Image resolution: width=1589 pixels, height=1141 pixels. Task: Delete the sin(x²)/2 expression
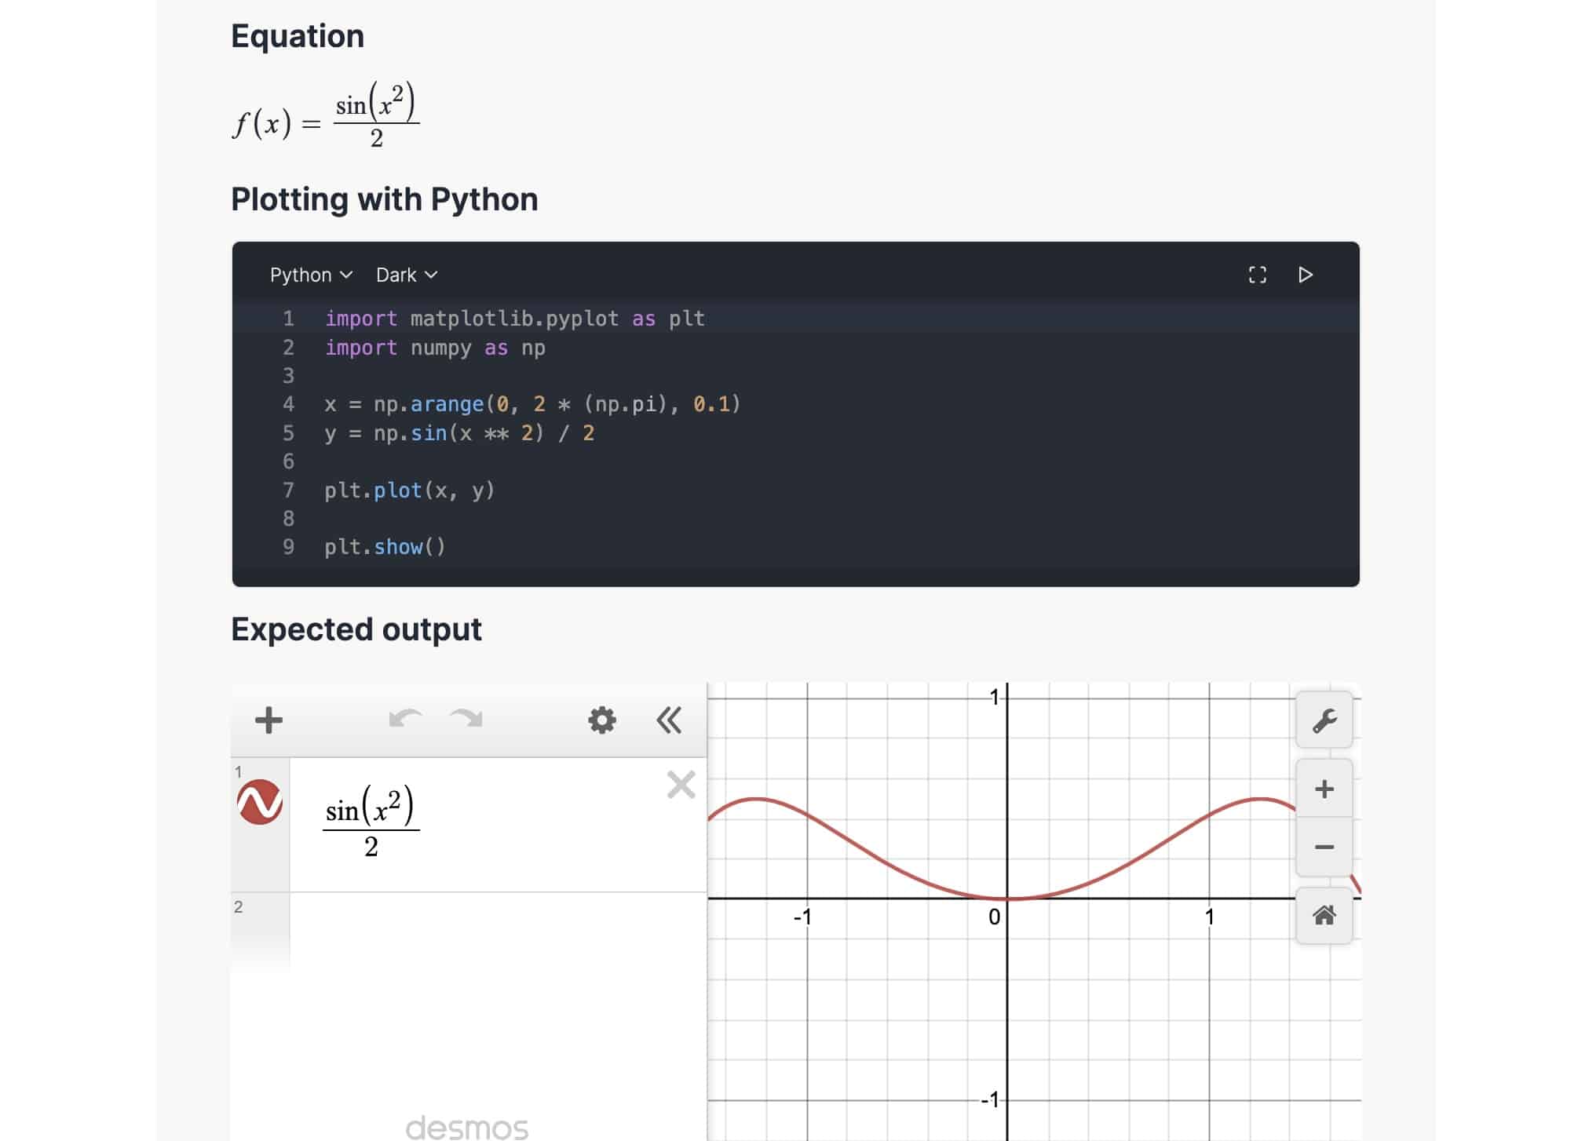pos(681,785)
